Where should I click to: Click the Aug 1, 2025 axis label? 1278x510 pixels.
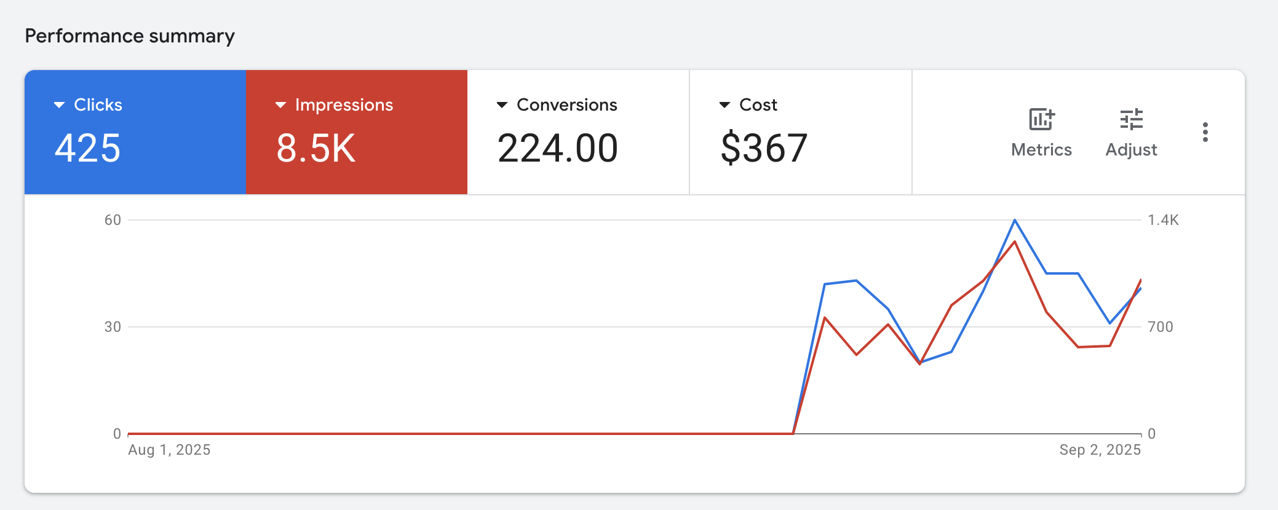[x=169, y=450]
